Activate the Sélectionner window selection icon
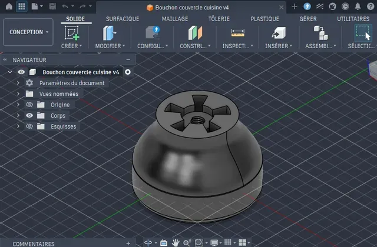 click(363, 33)
